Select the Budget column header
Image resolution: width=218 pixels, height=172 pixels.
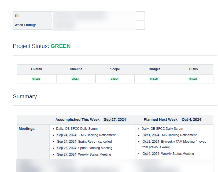pyautogui.click(x=154, y=69)
